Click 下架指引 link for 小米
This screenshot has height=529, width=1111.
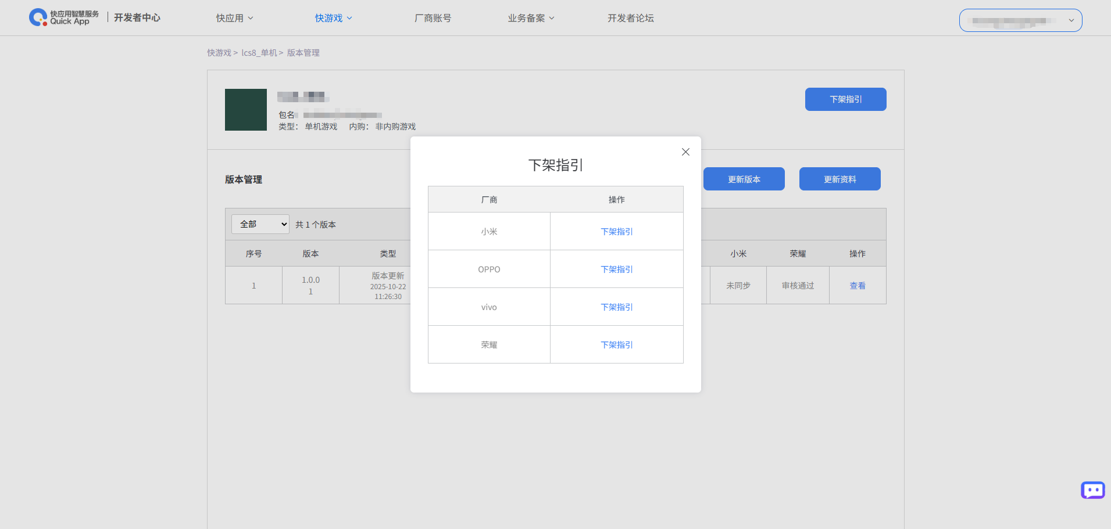[616, 232]
